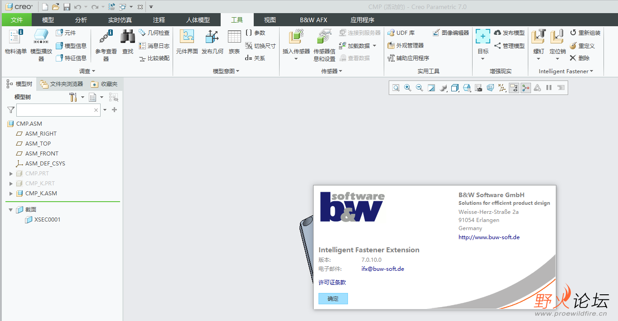Open the 定位销 dowel pin dropdown
Image resolution: width=618 pixels, height=321 pixels.
557,58
